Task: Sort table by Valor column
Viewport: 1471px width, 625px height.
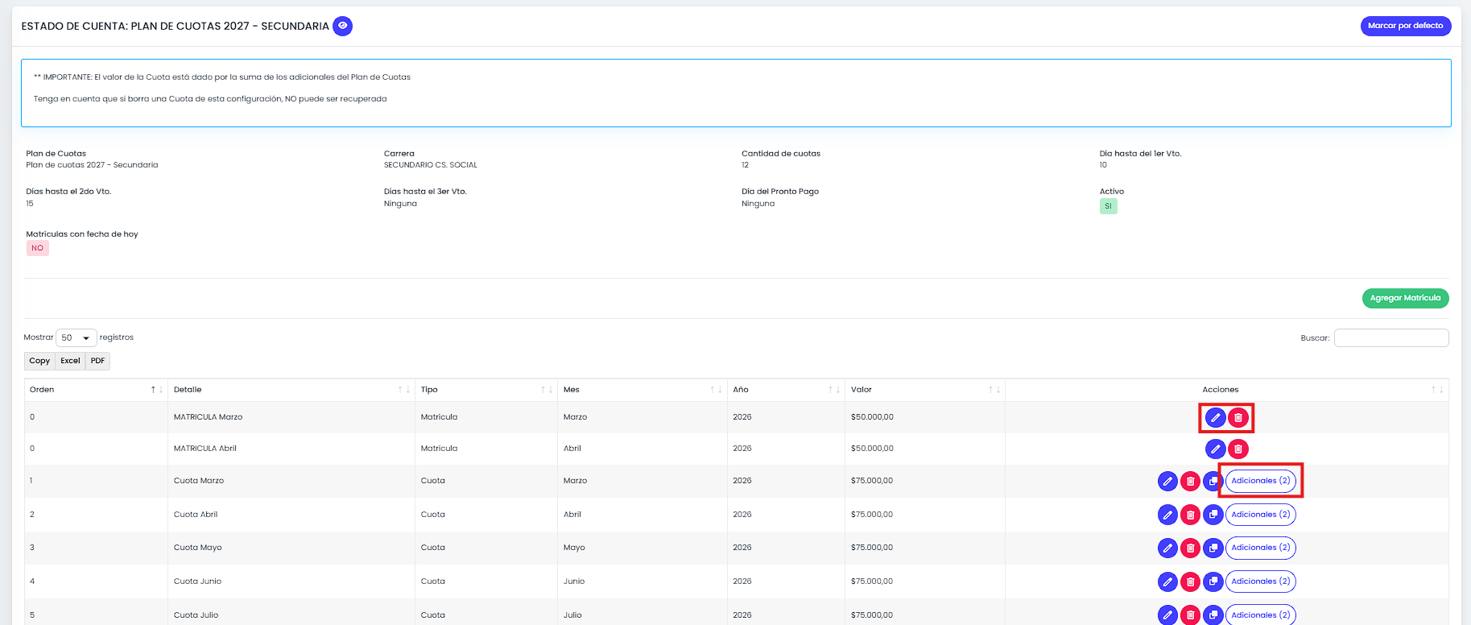Action: pos(925,390)
